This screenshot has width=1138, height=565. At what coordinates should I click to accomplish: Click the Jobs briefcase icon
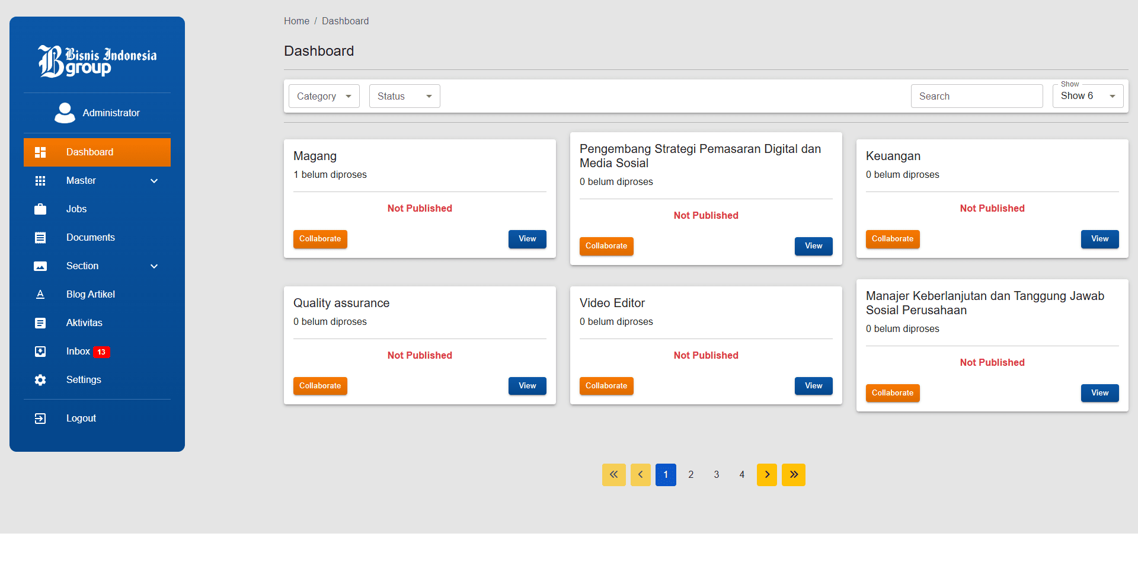click(x=40, y=209)
